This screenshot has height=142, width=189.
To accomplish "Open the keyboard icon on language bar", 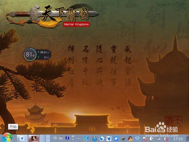I will point(61,138).
